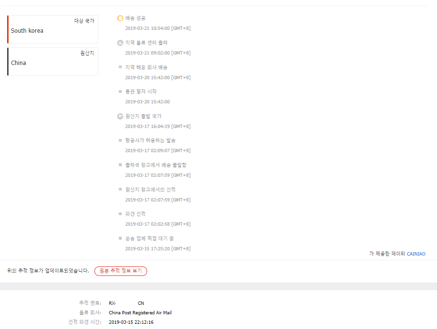Click the 출하국 창고에서 배송 출발함 entry
Image resolution: width=437 pixels, height=329 pixels.
156,165
